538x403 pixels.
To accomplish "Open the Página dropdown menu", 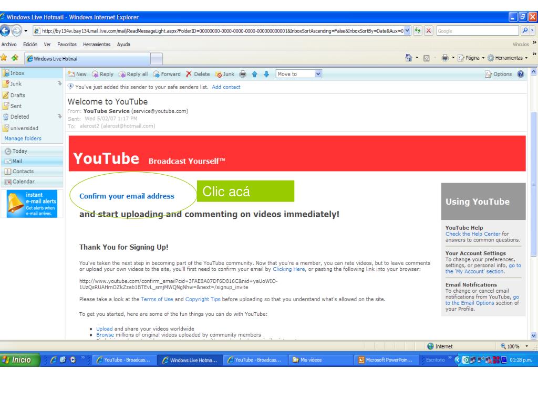I will pyautogui.click(x=471, y=58).
